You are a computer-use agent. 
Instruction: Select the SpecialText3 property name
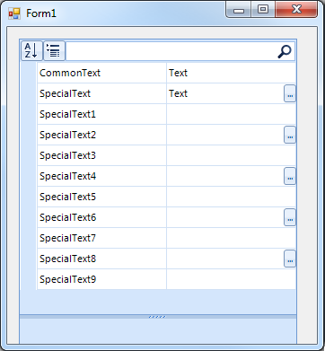click(67, 155)
